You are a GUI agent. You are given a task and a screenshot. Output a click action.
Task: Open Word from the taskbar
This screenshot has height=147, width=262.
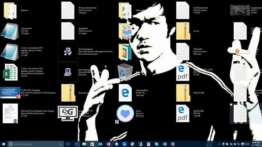coord(165,144)
